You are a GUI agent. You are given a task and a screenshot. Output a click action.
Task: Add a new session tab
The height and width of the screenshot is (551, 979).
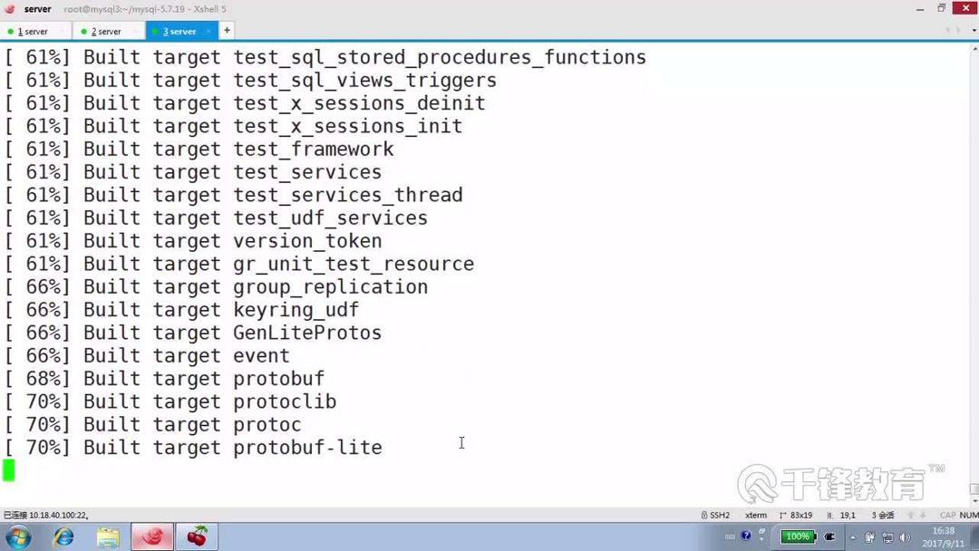227,30
